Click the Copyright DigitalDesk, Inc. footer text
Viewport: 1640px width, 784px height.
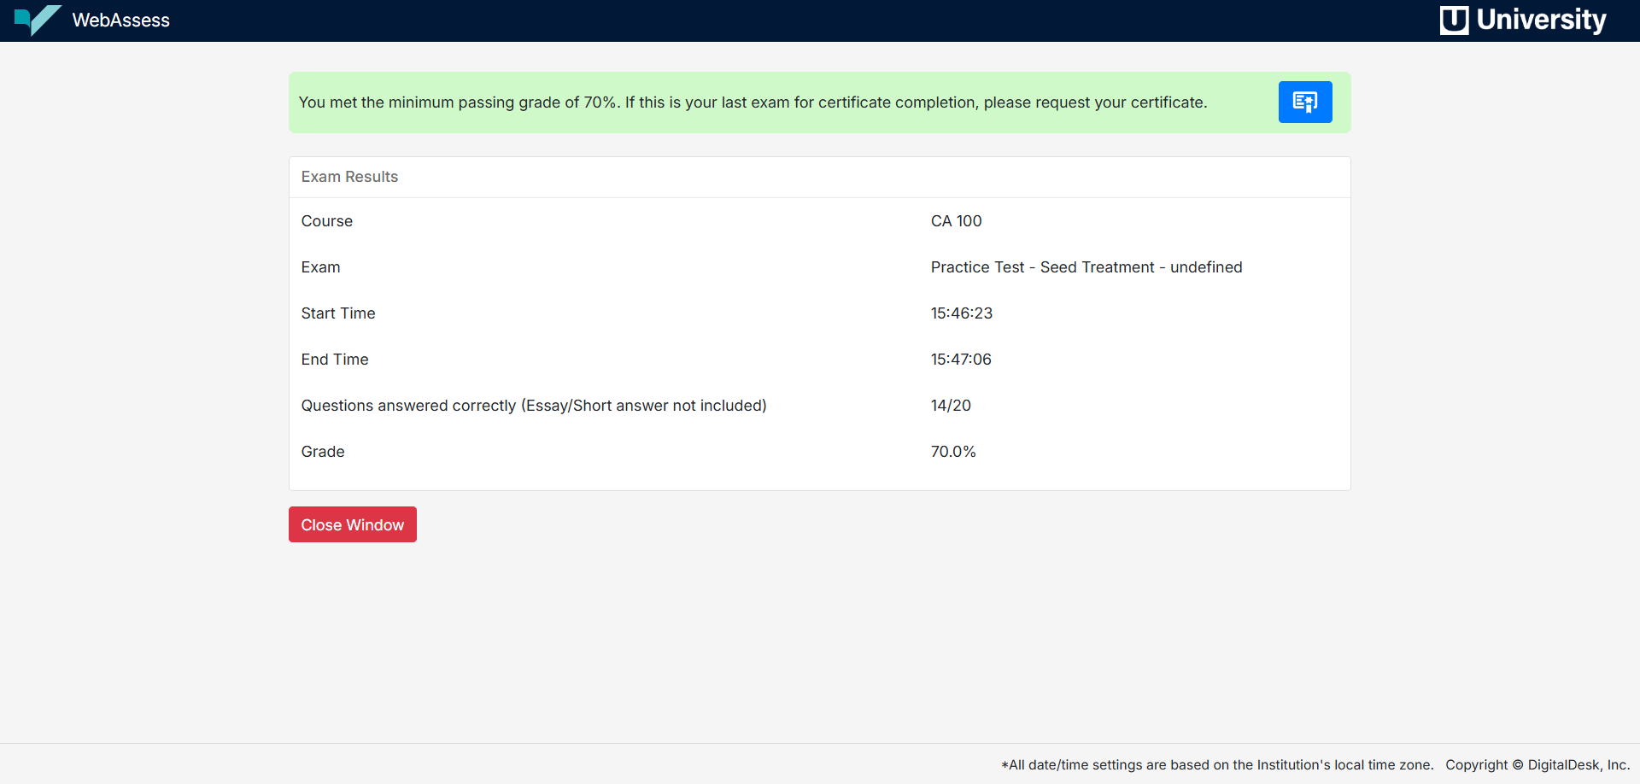pyautogui.click(x=1537, y=765)
